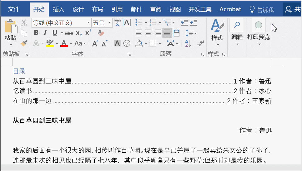
Task: Open the Editing (编辑) menu button
Action: [x=237, y=32]
